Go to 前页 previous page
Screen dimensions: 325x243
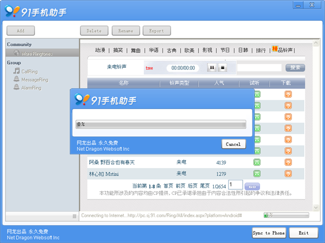[x=180, y=186]
